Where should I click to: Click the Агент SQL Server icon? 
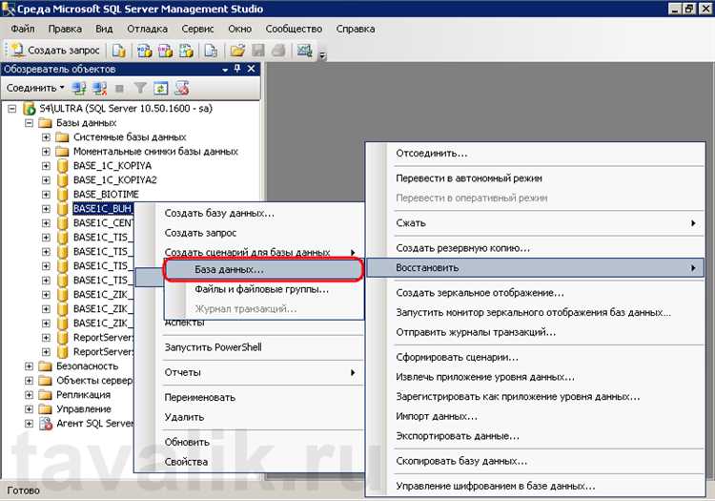pyautogui.click(x=47, y=424)
